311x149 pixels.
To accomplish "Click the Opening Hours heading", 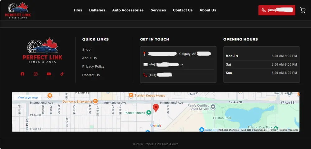I will click(241, 39).
